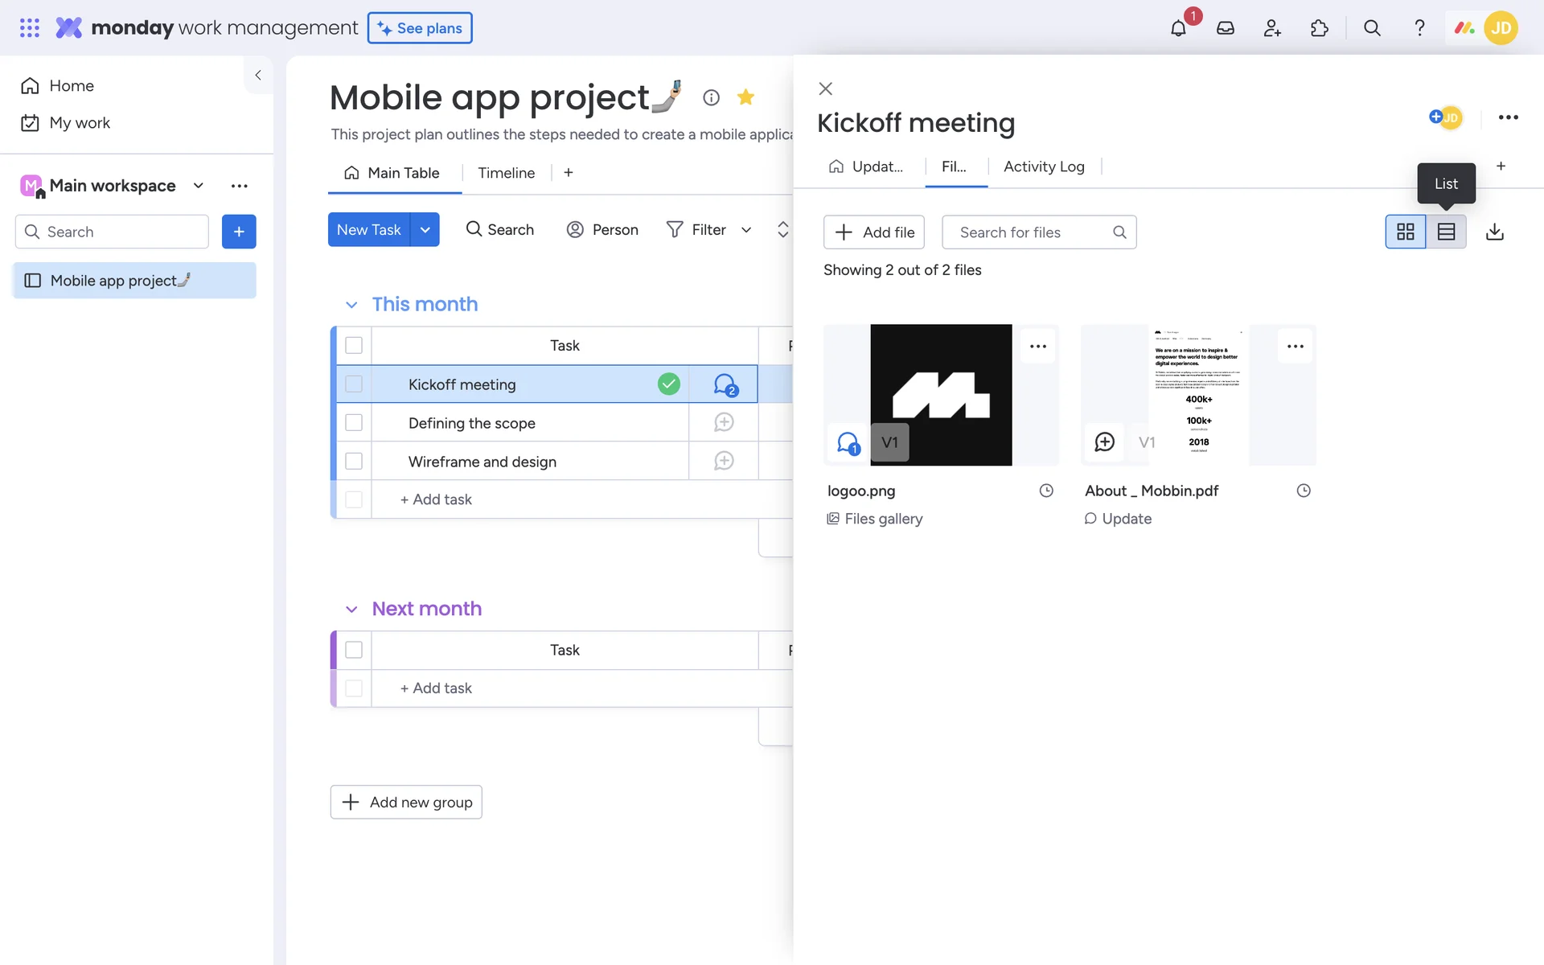Click the invite members icon
1544x965 pixels.
(x=1272, y=28)
